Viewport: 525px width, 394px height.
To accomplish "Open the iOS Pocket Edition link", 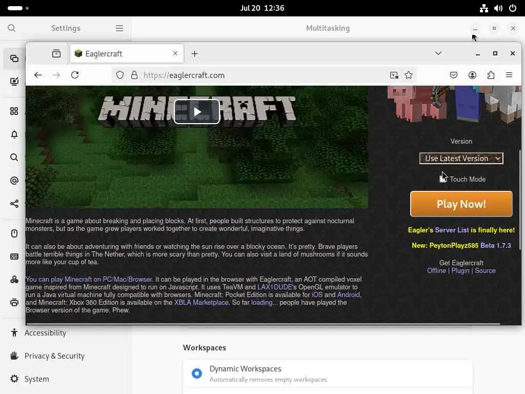I will pos(317,295).
